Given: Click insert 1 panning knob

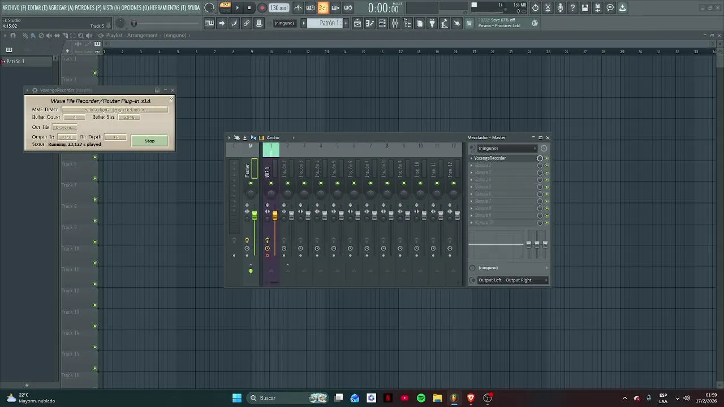Looking at the screenshot, I should (x=271, y=194).
